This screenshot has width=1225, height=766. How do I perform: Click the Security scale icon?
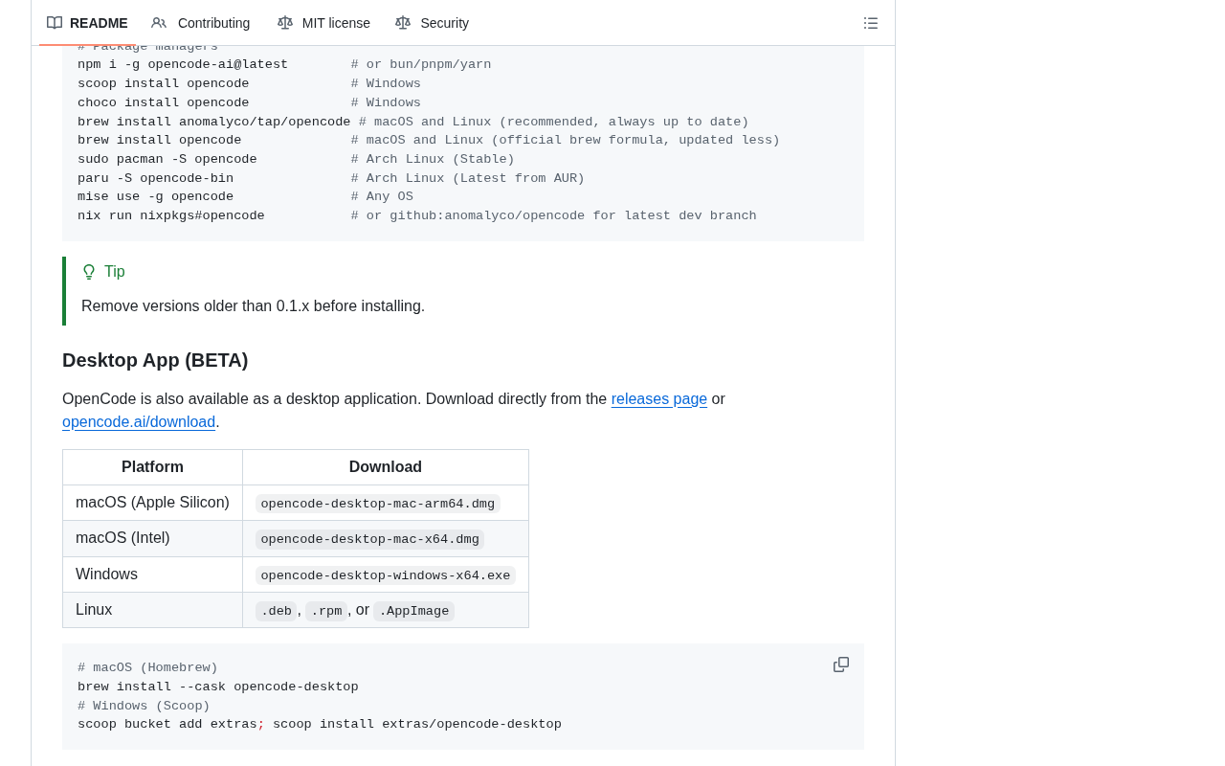click(x=403, y=23)
